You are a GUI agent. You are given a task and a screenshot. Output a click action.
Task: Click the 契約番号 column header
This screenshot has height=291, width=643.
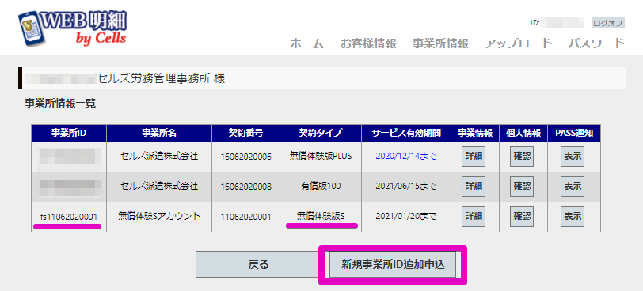click(x=246, y=133)
